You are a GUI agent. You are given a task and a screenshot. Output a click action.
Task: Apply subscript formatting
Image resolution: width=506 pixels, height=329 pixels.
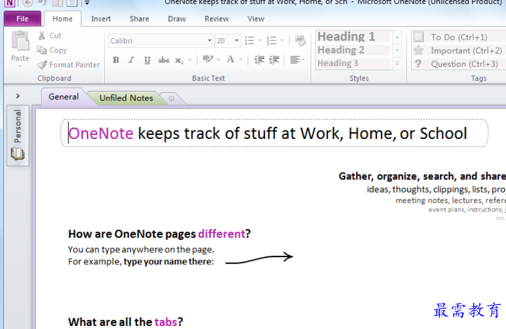[179, 60]
